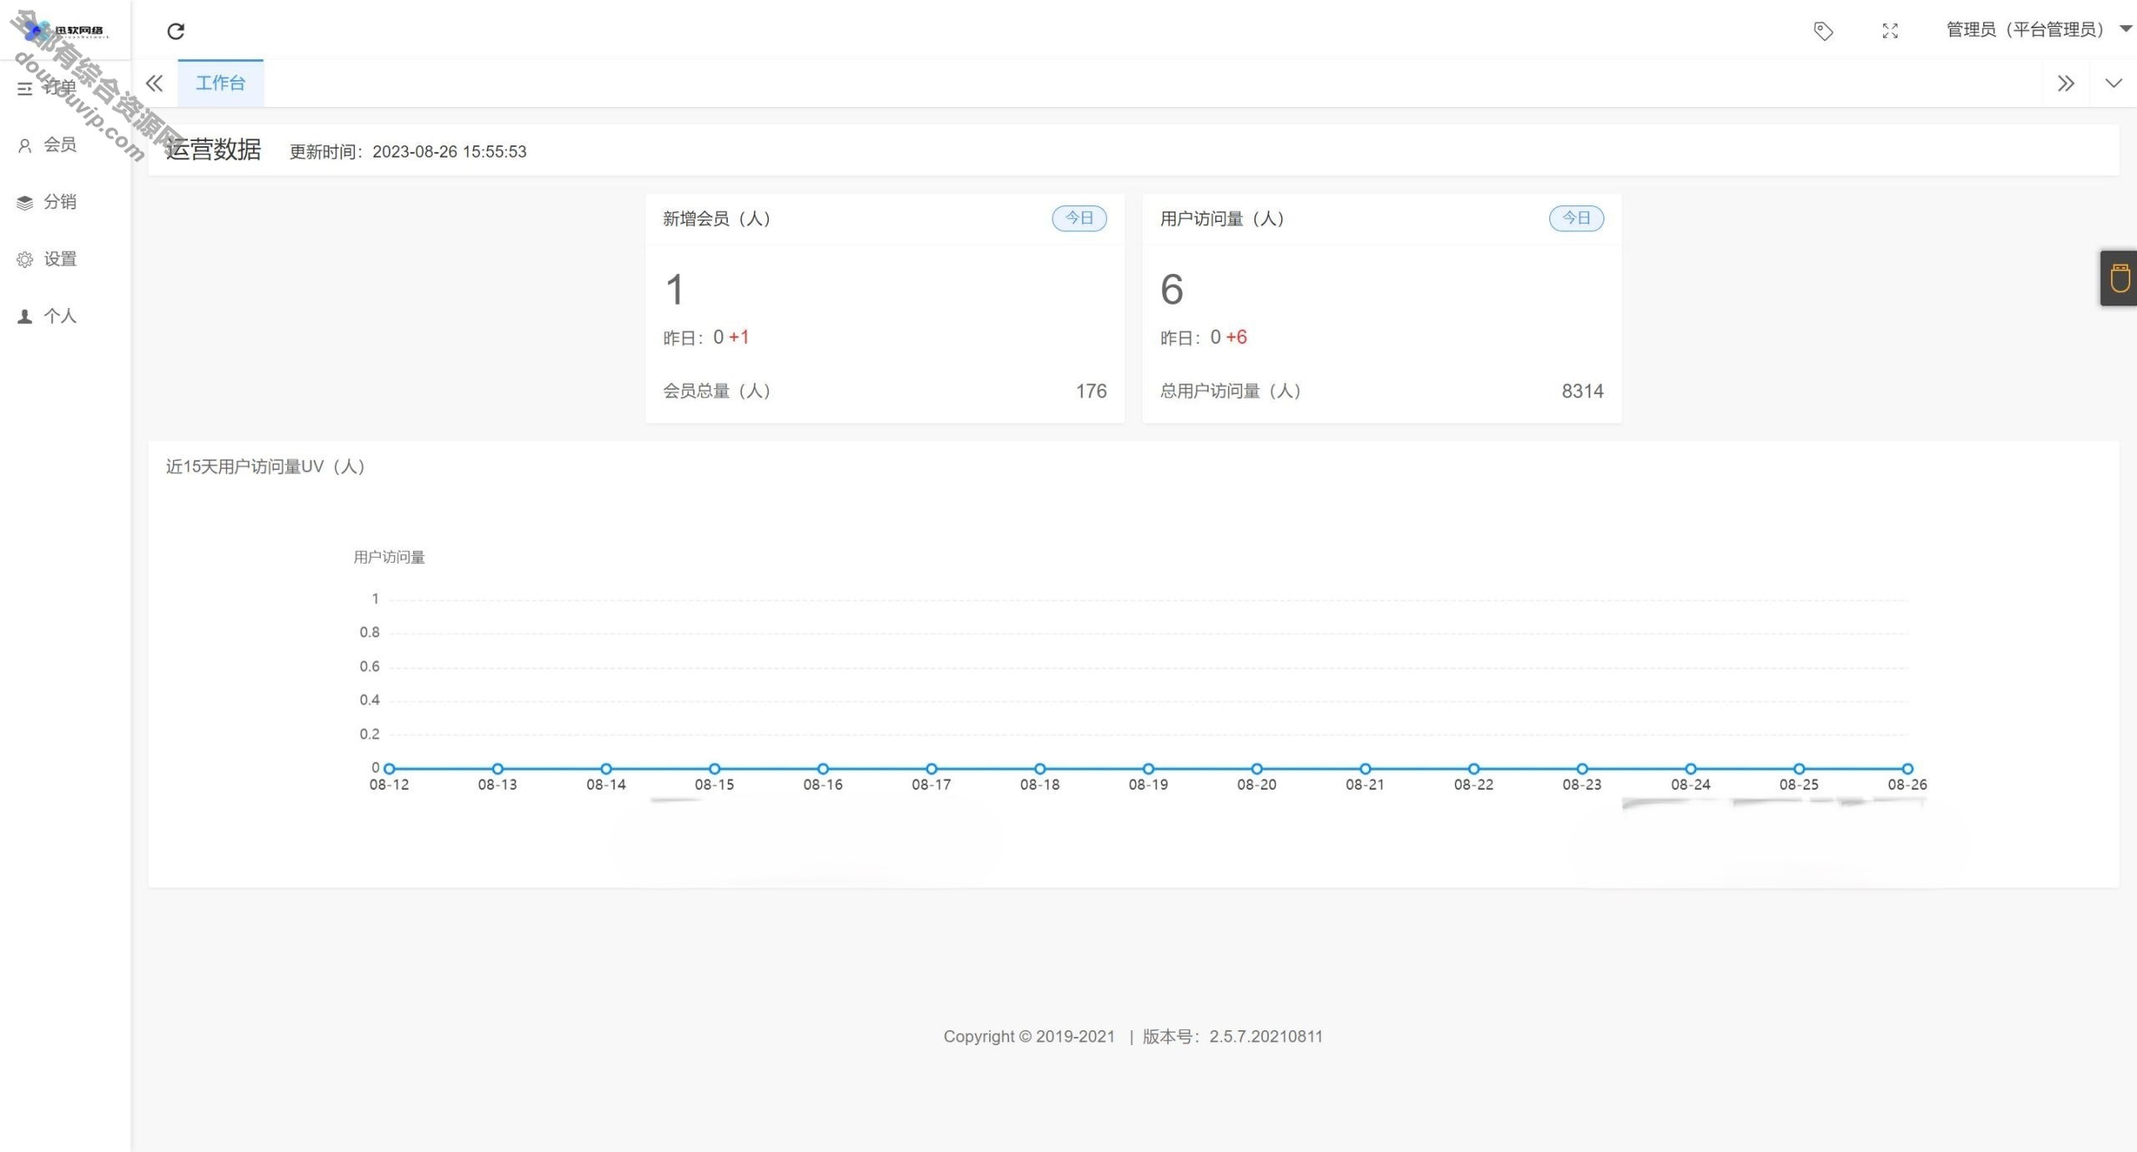
Task: Click the 运营数据 heading
Action: [213, 149]
